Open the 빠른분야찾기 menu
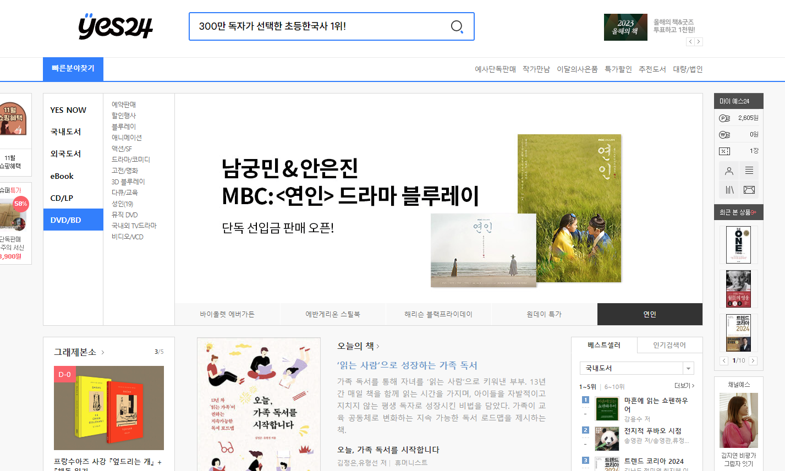 pos(73,69)
